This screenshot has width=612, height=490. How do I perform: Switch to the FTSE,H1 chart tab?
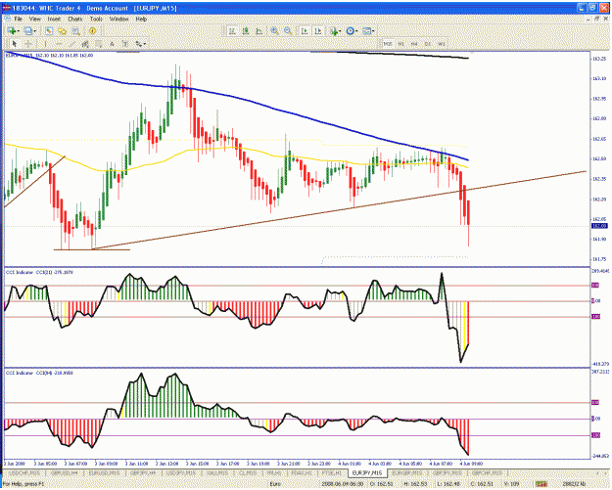(x=332, y=473)
